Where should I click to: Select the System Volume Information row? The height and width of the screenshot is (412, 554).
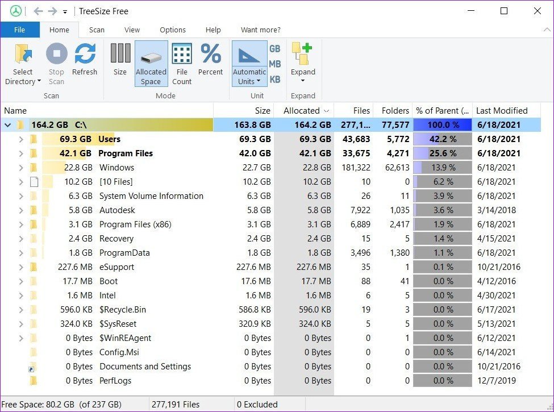tap(270, 196)
